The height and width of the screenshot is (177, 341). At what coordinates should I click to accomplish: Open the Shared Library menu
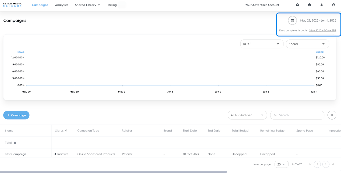pos(87,5)
